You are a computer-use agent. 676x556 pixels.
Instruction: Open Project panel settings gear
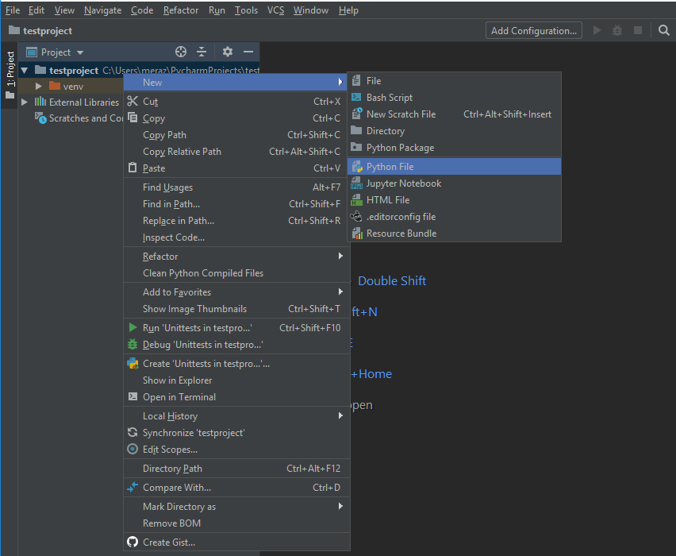pos(228,52)
